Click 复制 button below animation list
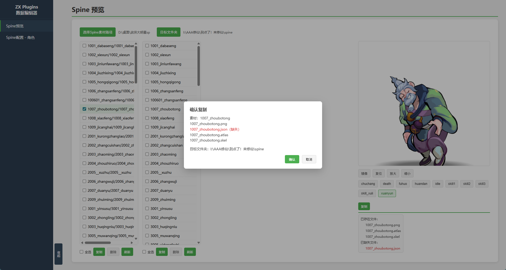This screenshot has width=506, height=270. point(364,206)
